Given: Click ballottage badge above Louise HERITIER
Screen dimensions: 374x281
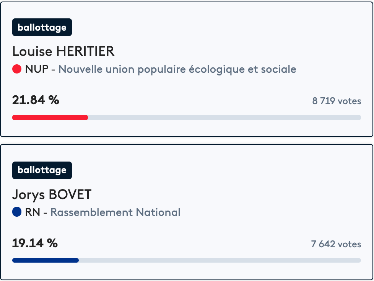Looking at the screenshot, I should [x=42, y=28].
